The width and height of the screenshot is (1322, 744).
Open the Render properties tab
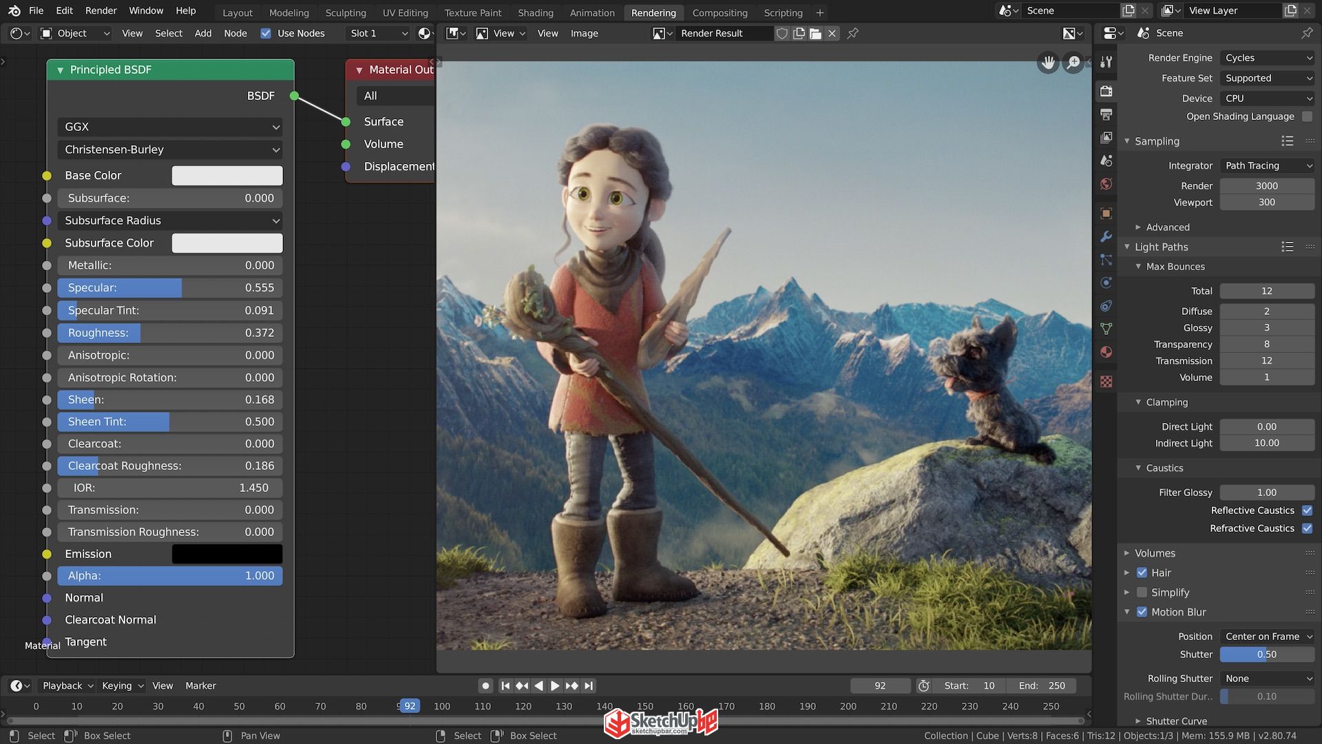click(x=1106, y=91)
